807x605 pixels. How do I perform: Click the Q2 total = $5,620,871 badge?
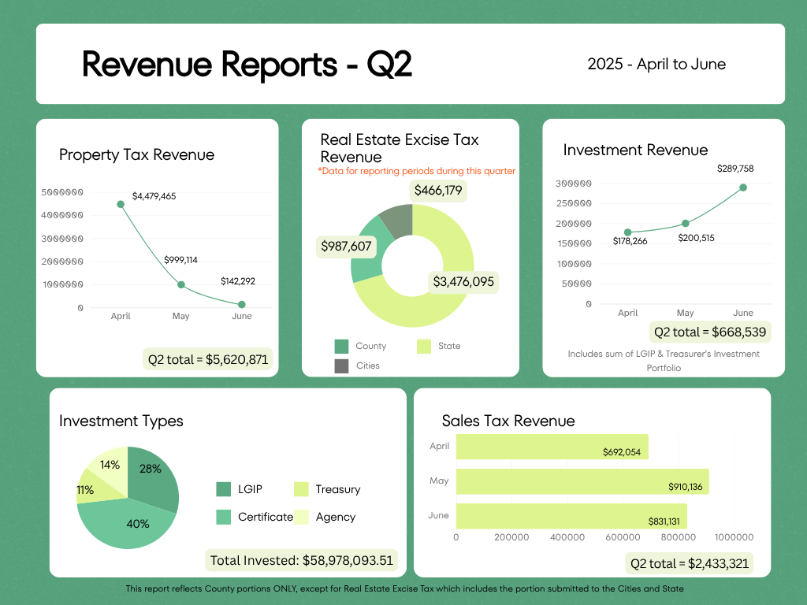coord(207,358)
